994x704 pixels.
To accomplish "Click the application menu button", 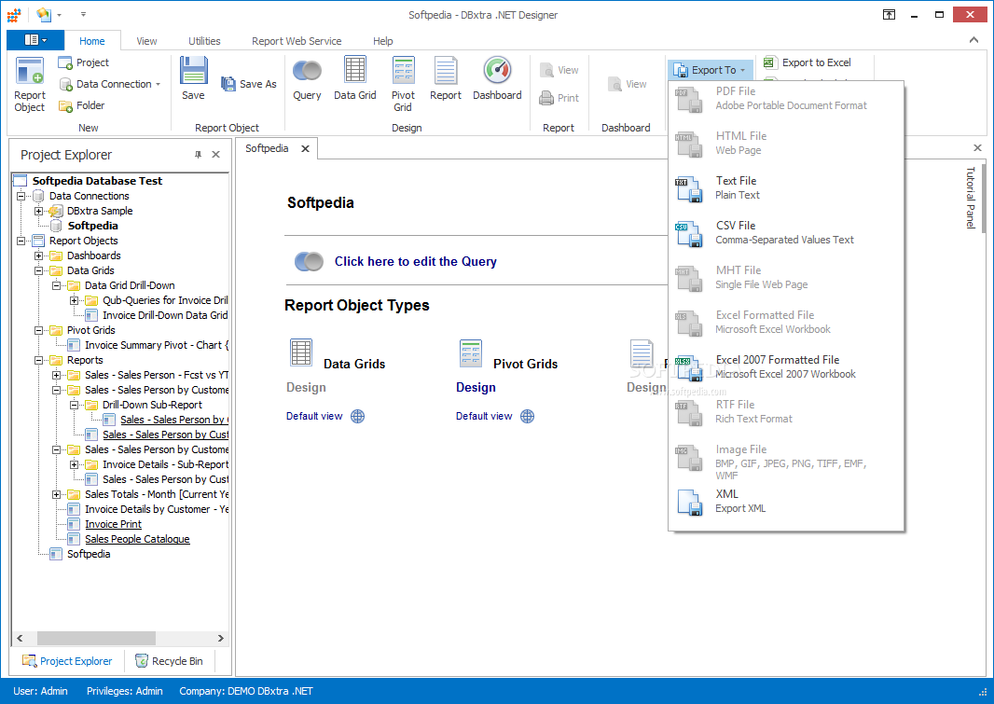I will click(35, 40).
